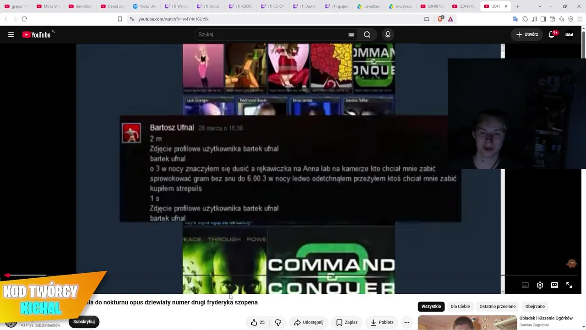
Task: Bookmark this page using bookmark icon
Action: (x=120, y=19)
